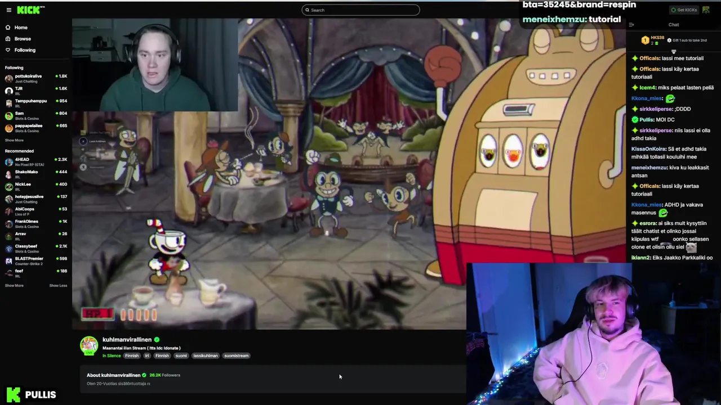Screen dimensions: 721x405
Task: Click KissaOnKoira username in chat
Action: [649, 149]
